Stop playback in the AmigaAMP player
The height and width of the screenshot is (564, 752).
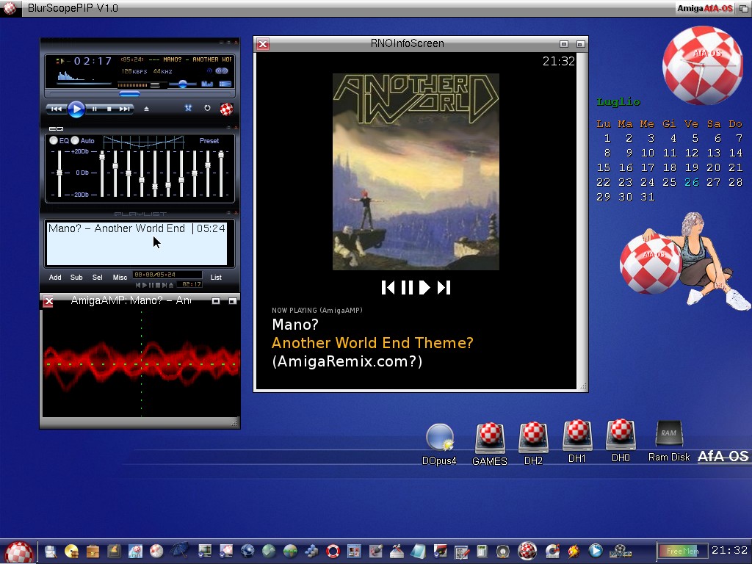(109, 109)
